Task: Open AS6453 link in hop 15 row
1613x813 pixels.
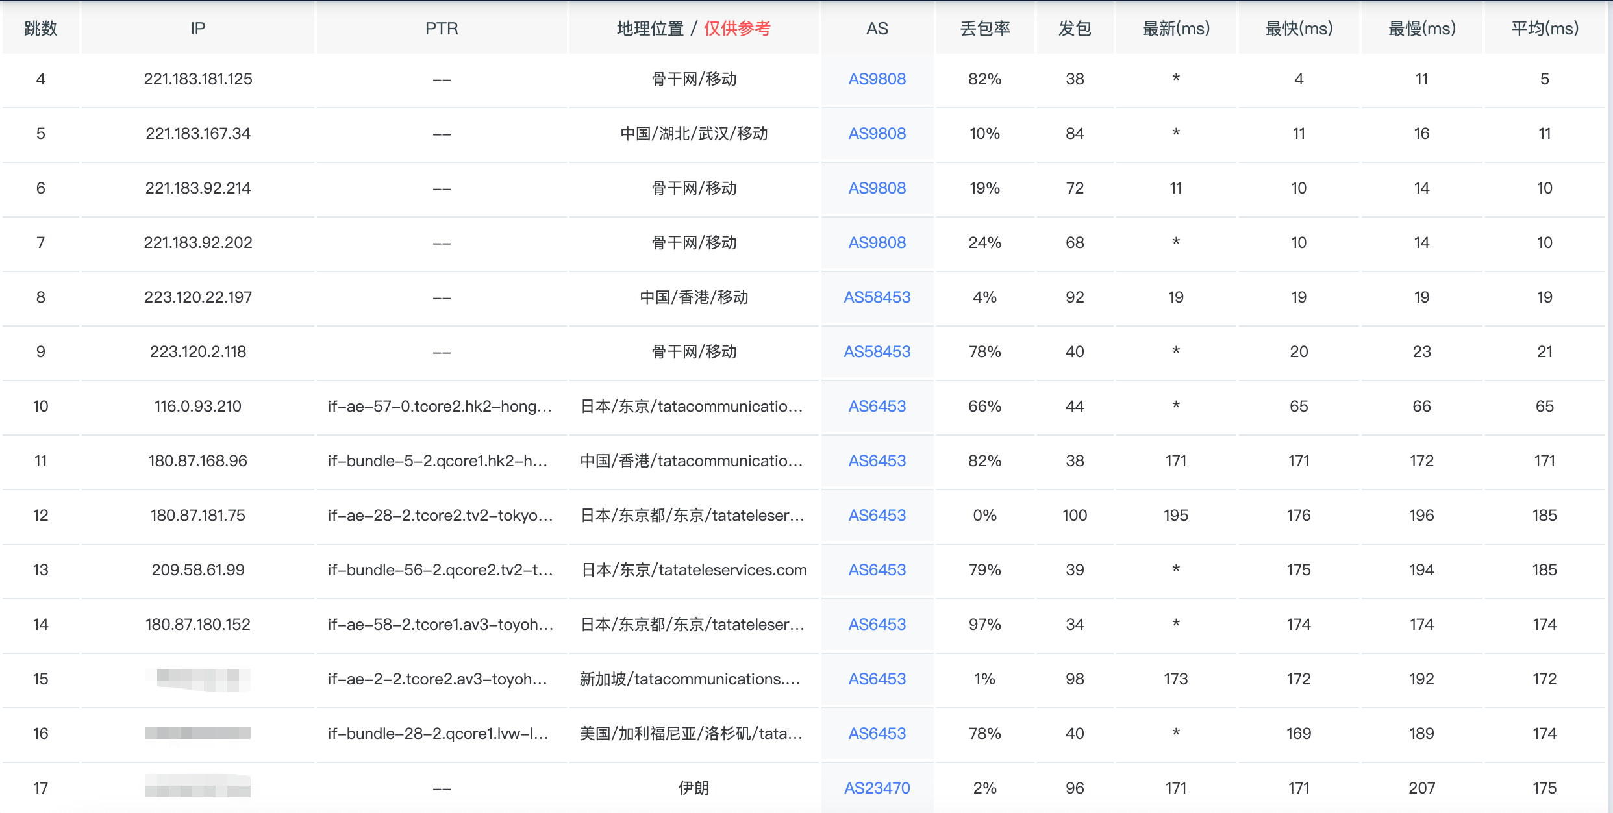Action: 877,679
